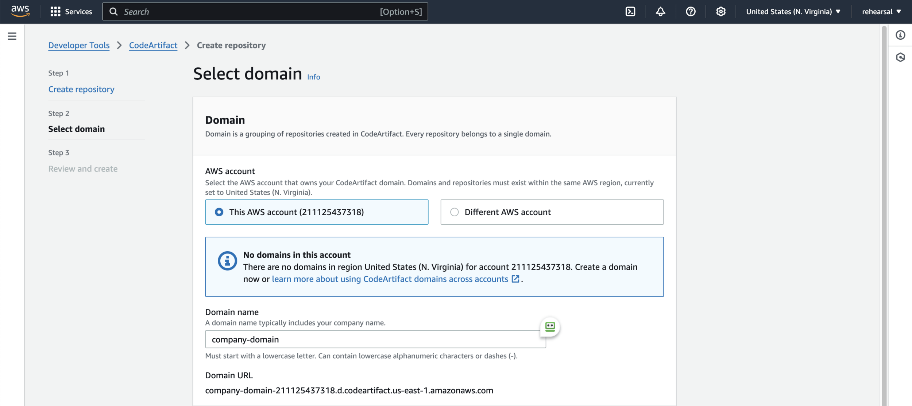
Task: Click the green robot icon by Domain name
Action: coord(550,327)
